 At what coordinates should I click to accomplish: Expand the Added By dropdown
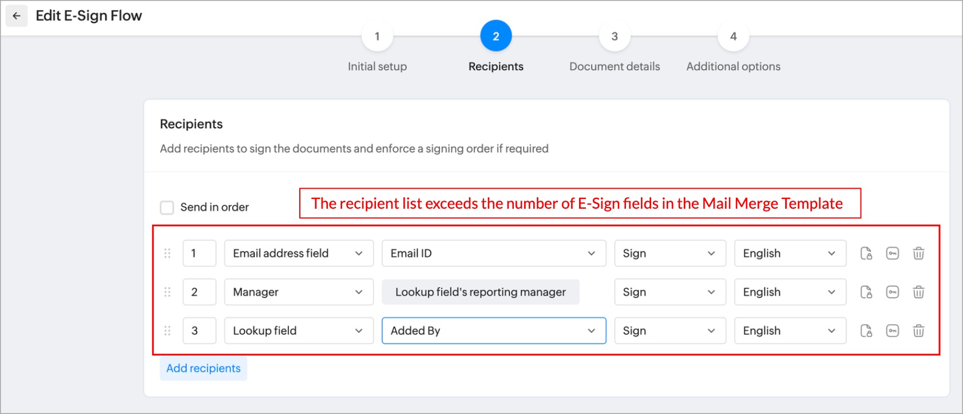tap(493, 331)
